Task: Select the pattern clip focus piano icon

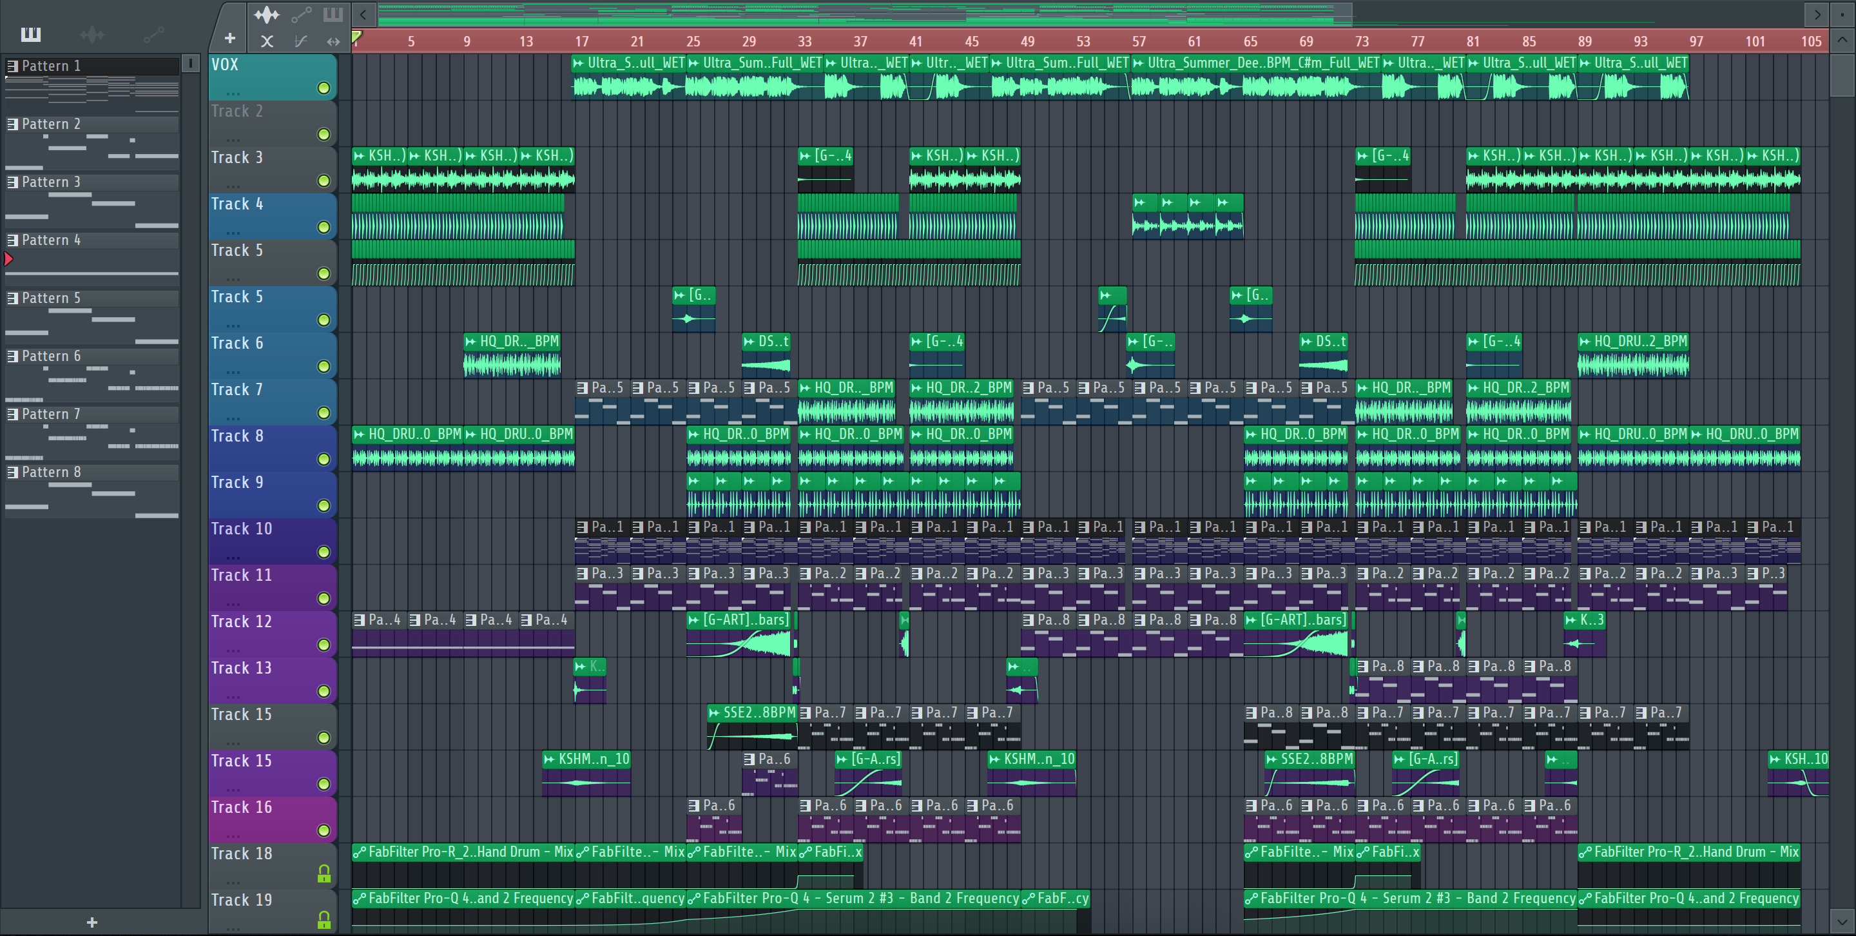Action: 333,14
